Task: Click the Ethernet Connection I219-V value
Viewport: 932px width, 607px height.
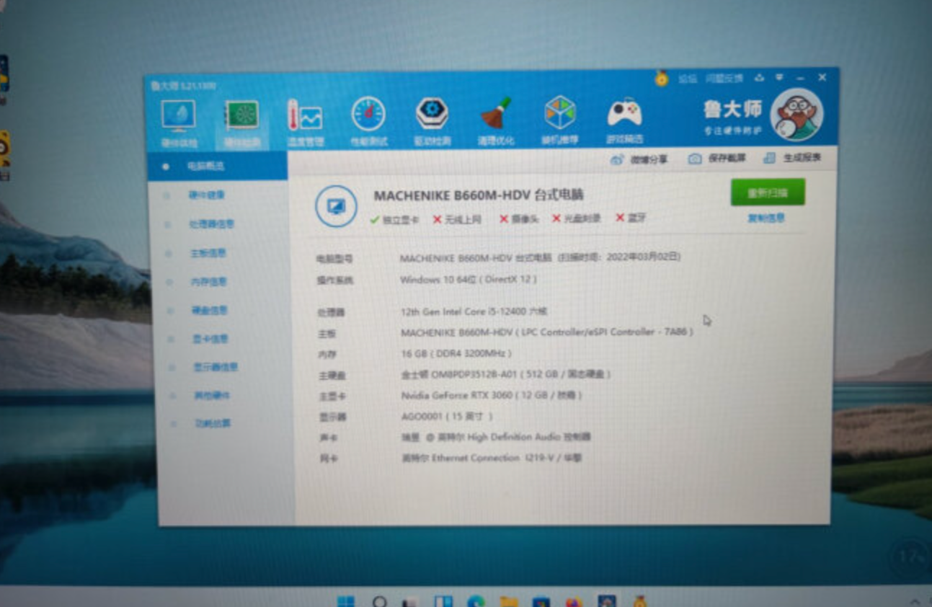Action: (492, 458)
